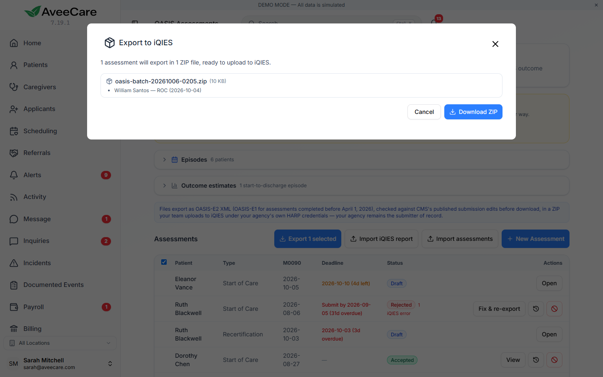Screen dimensions: 603x377
Task: Cancel the Export to iQIES dialog
Action: [x=424, y=112]
